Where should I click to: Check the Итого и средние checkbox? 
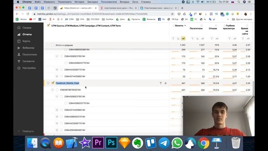53,45
